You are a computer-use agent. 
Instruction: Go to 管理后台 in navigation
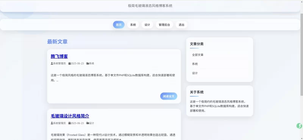pyautogui.click(x=164, y=25)
